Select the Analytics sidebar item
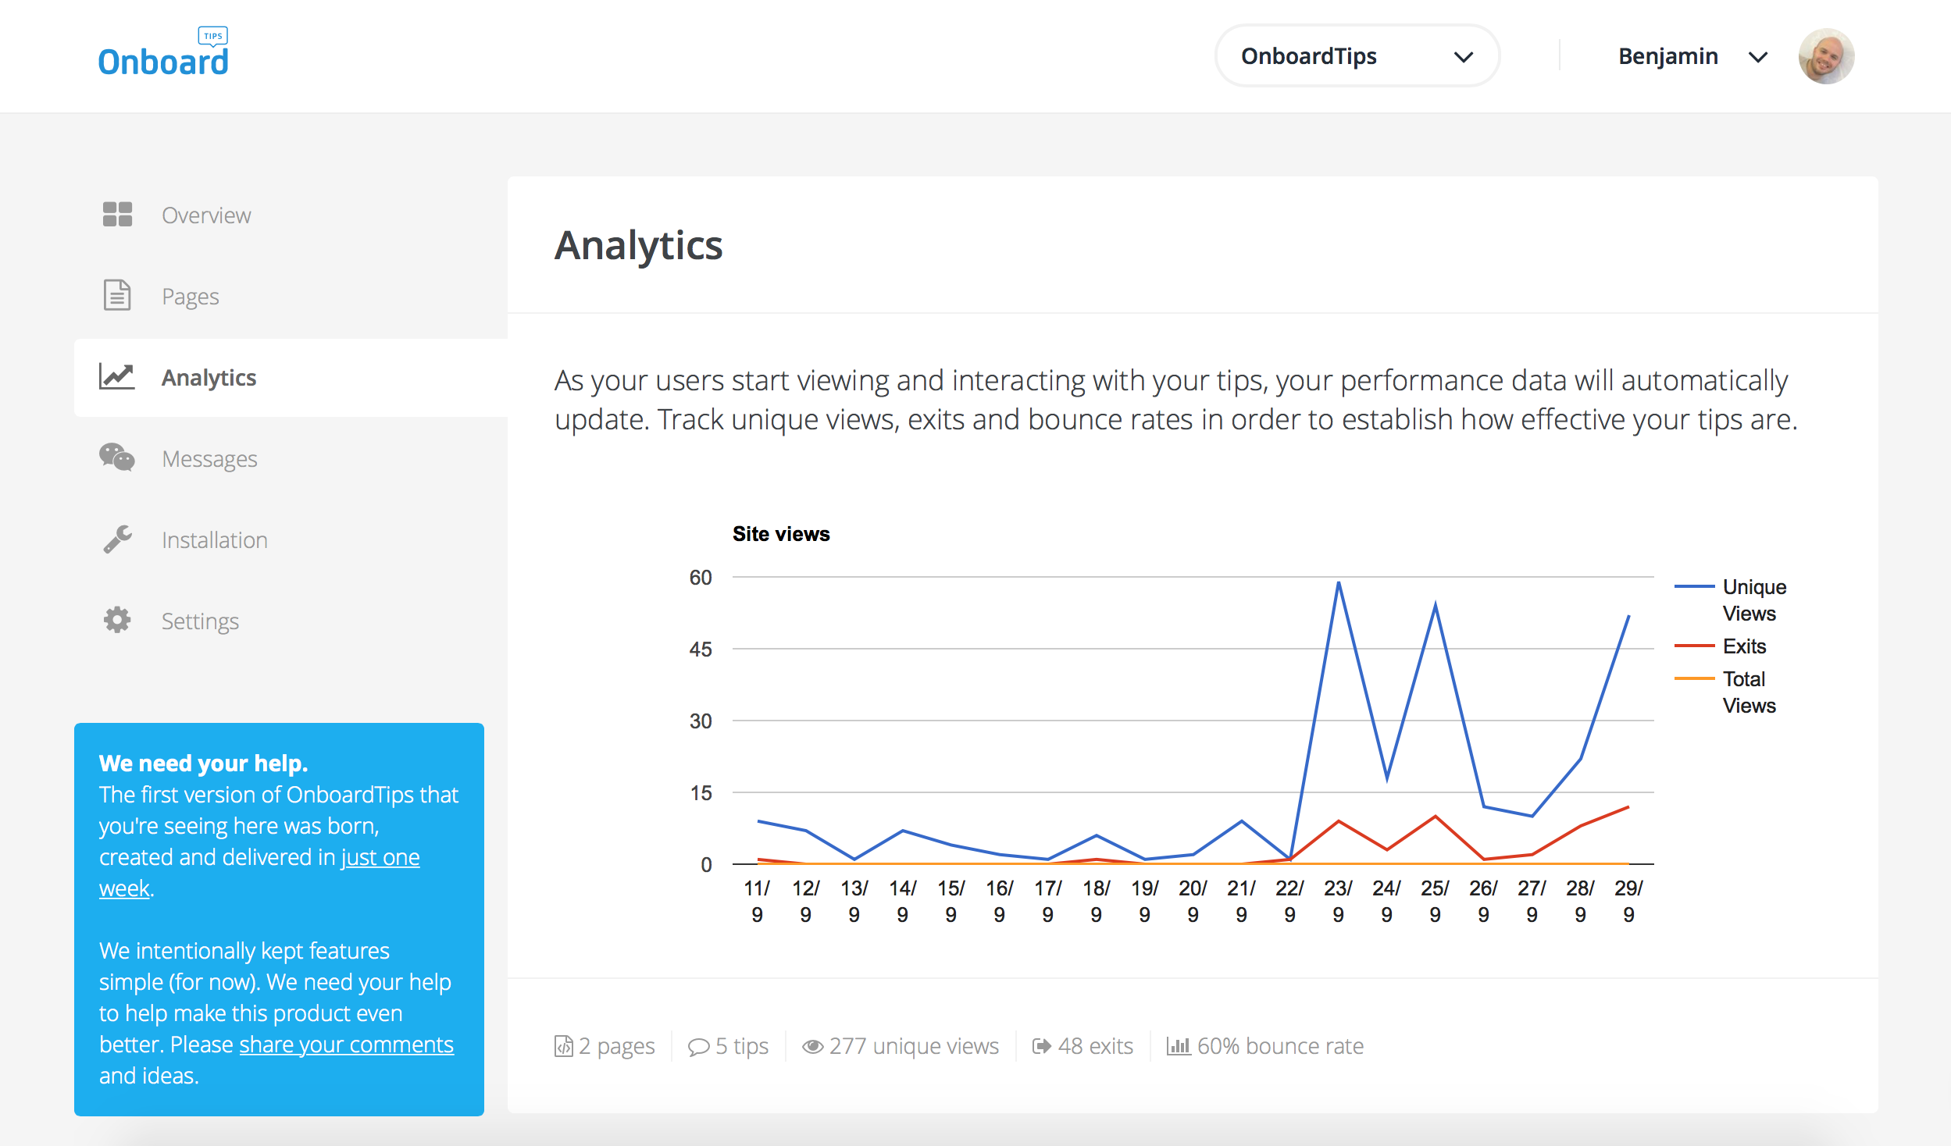1951x1146 pixels. click(x=291, y=378)
